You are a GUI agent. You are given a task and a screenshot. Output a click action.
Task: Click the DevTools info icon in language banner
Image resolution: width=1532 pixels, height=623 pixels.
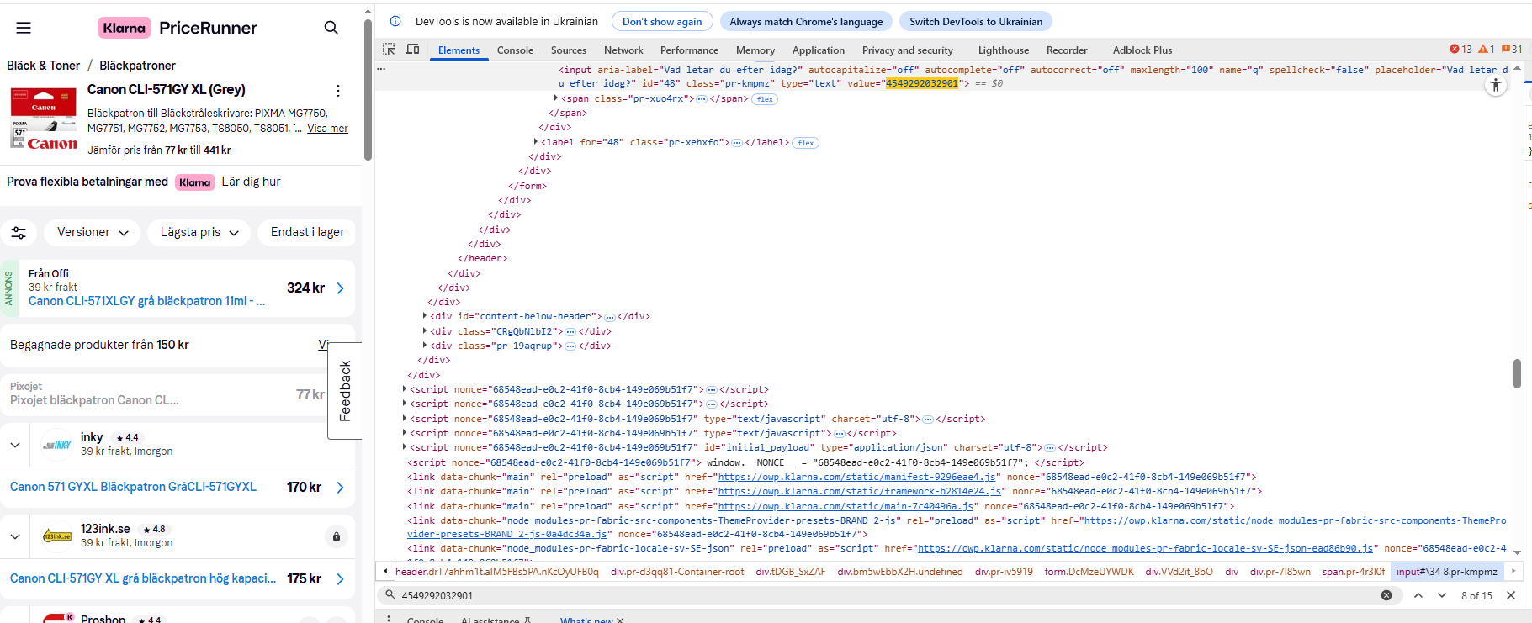click(395, 21)
